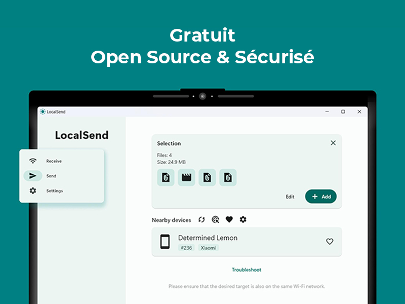Click the third attached file thumbnail
Screen dimensions: 405x304
pos(207,177)
